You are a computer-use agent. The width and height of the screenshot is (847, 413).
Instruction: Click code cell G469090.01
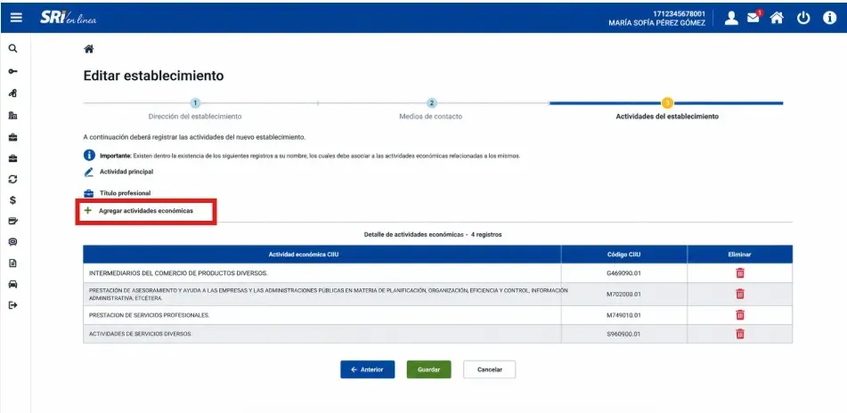(x=623, y=273)
